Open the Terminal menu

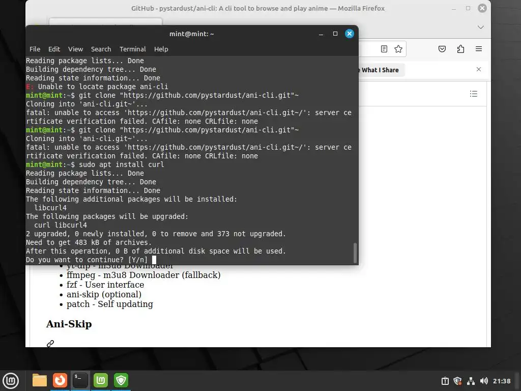click(x=133, y=49)
